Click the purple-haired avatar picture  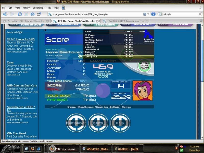tap(143, 91)
